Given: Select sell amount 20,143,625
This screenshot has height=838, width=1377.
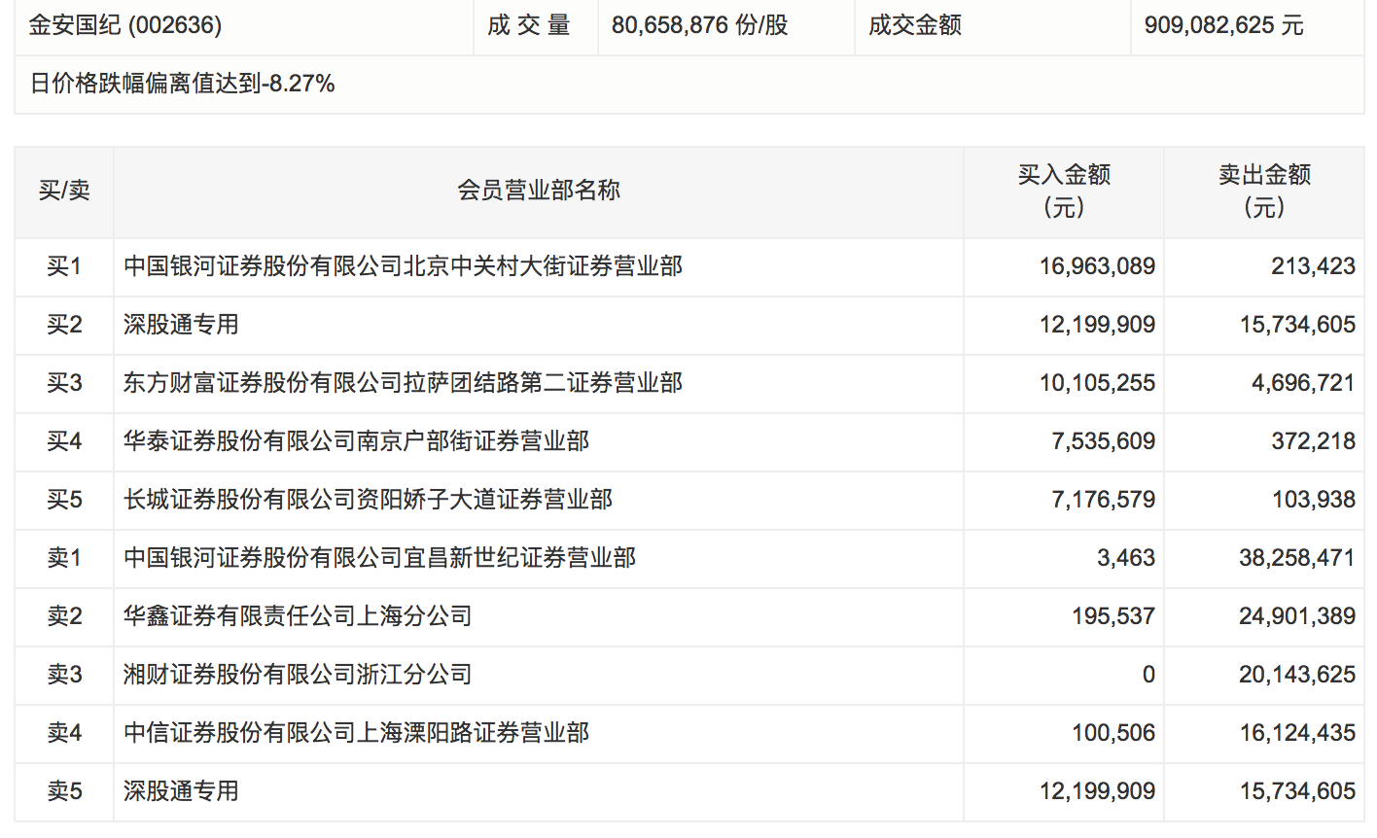Looking at the screenshot, I should 1298,675.
